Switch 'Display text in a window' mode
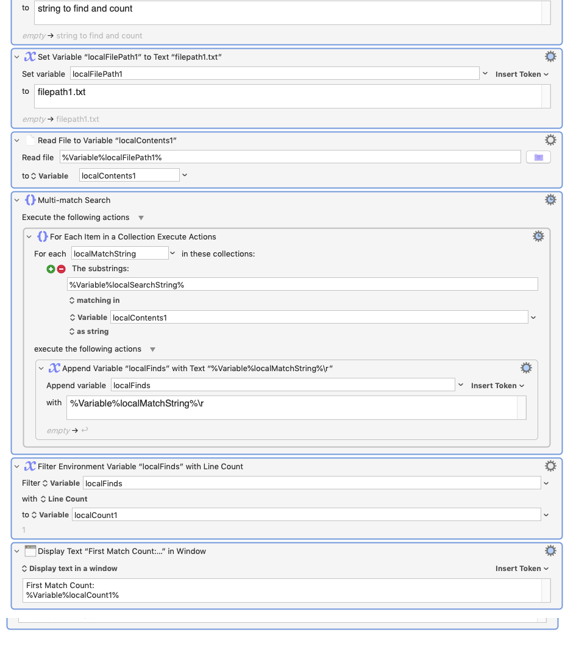 69,569
